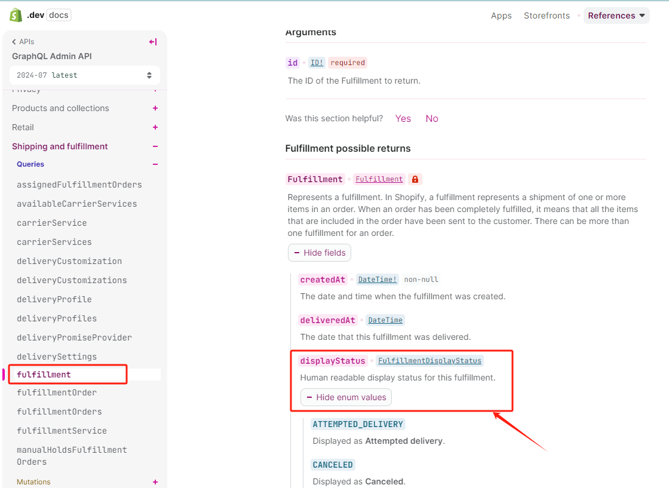Image resolution: width=669 pixels, height=488 pixels.
Task: Click the Shopify bag logo
Action: [16, 15]
